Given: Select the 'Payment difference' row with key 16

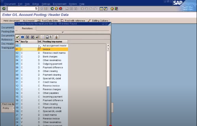Looking at the screenshot, I should 42,100.
